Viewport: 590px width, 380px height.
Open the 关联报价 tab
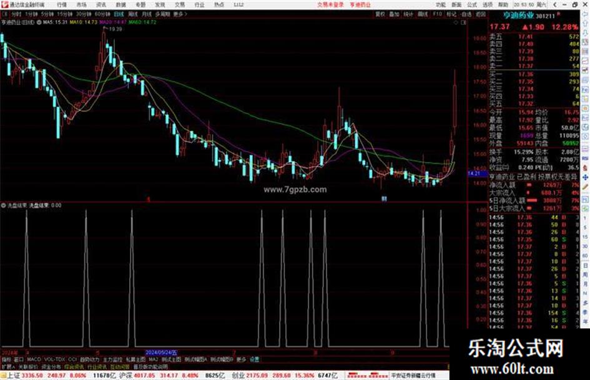28,366
